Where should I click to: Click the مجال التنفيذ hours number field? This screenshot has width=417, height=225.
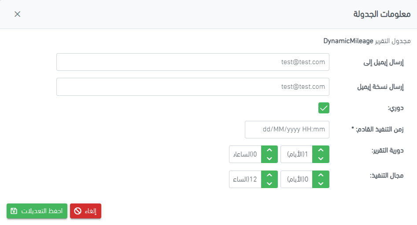[x=245, y=179]
